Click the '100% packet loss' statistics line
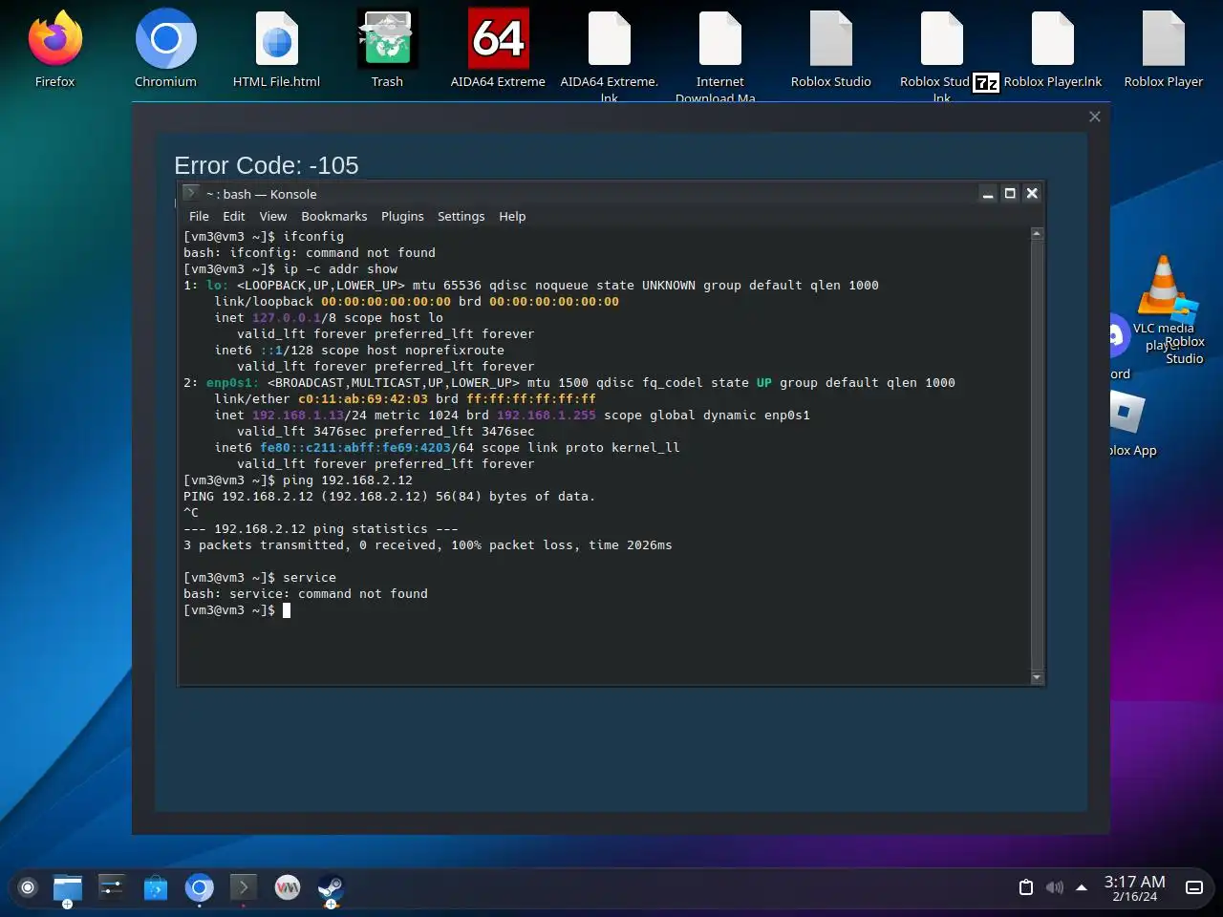 pos(428,545)
